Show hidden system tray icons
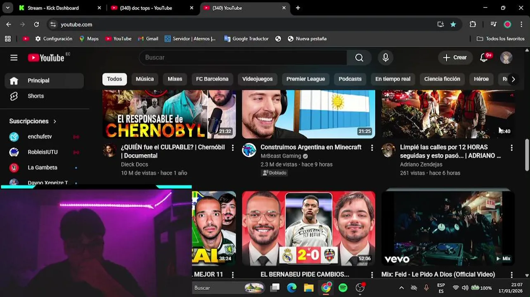 pyautogui.click(x=401, y=288)
